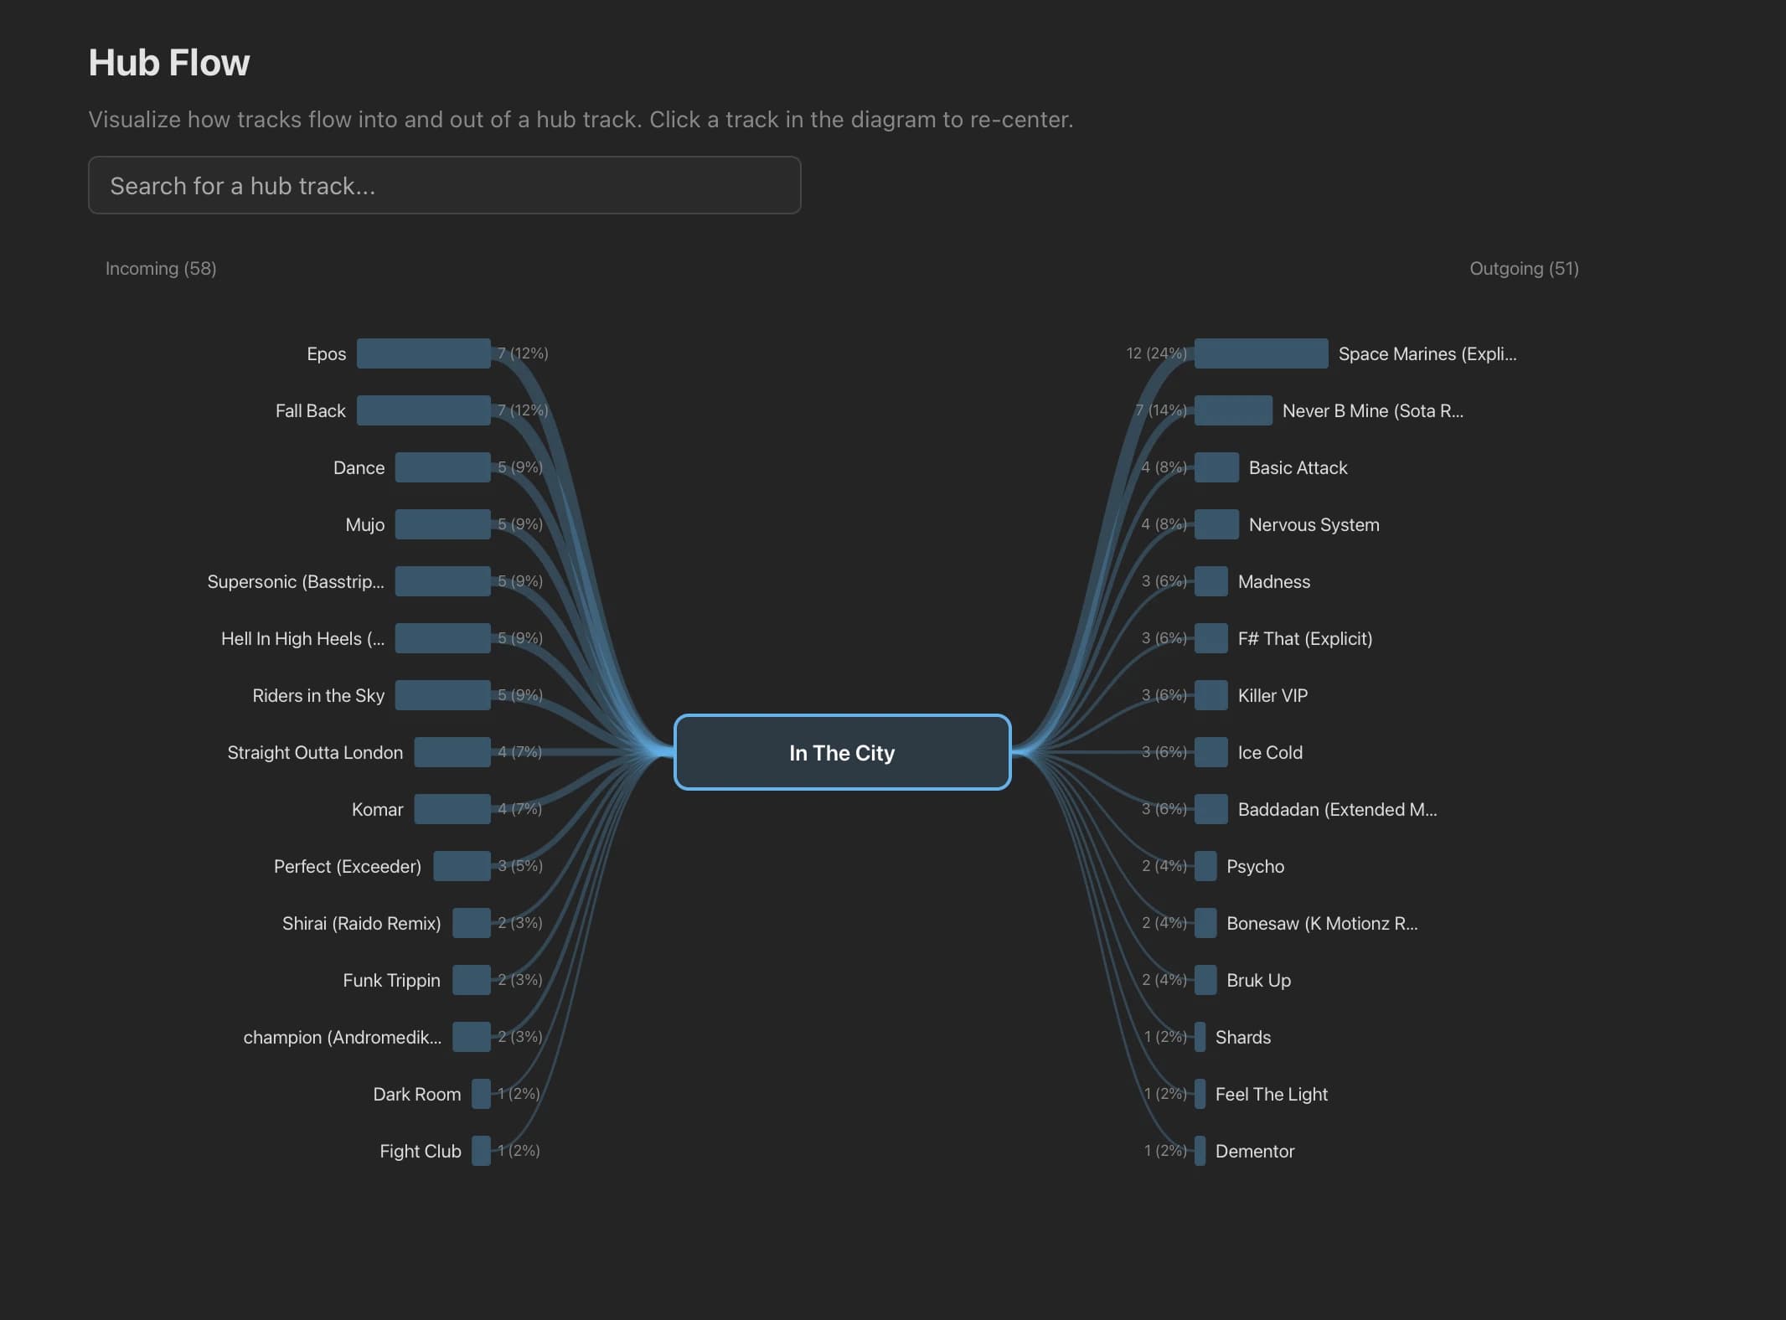Click the Dance track flow bar

click(443, 467)
